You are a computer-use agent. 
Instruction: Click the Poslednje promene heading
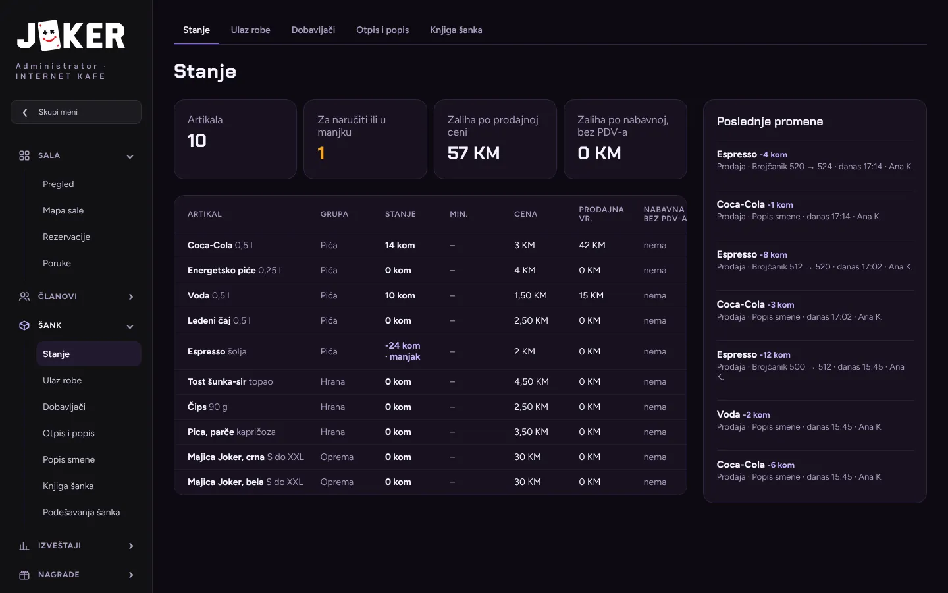click(x=770, y=121)
